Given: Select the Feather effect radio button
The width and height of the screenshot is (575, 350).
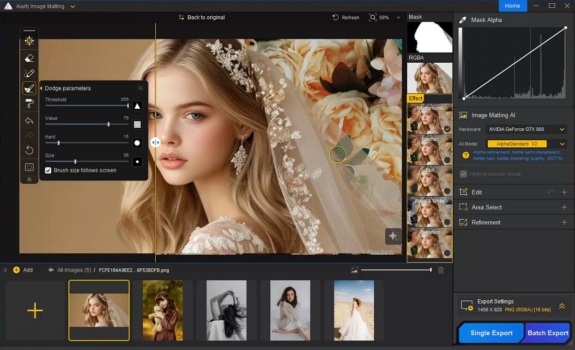Looking at the screenshot, I should [x=447, y=160].
